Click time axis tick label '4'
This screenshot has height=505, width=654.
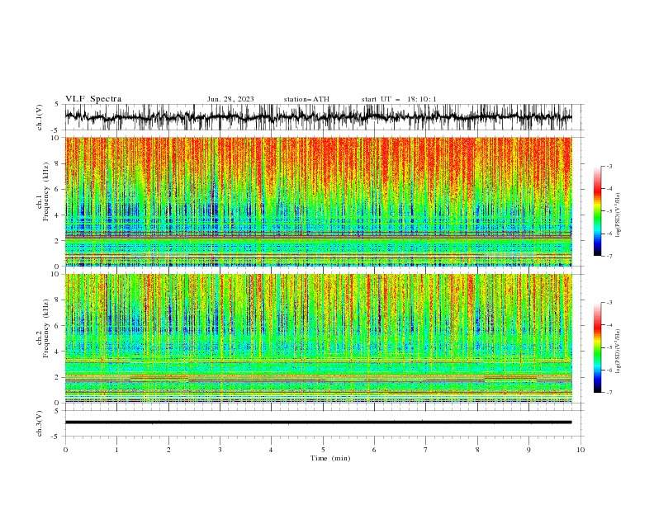271,450
